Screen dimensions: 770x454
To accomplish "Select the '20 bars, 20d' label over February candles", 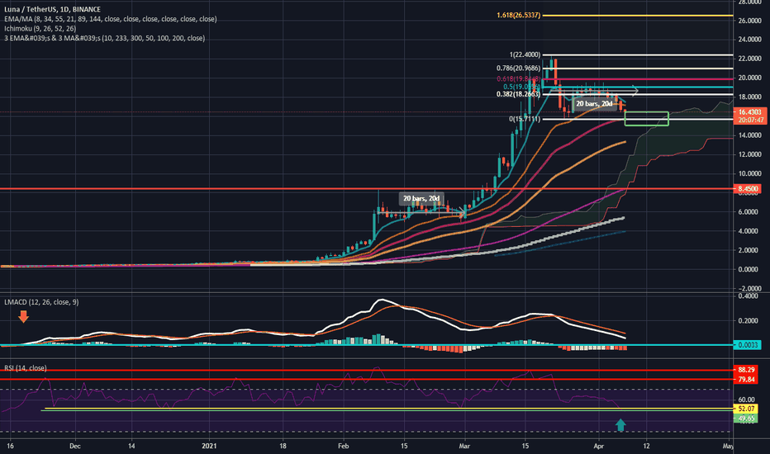I will pos(421,199).
